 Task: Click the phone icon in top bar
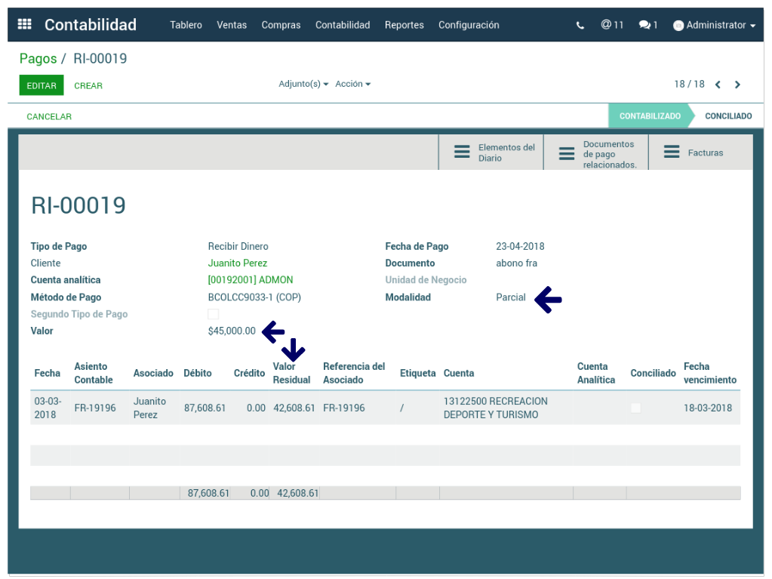(580, 25)
